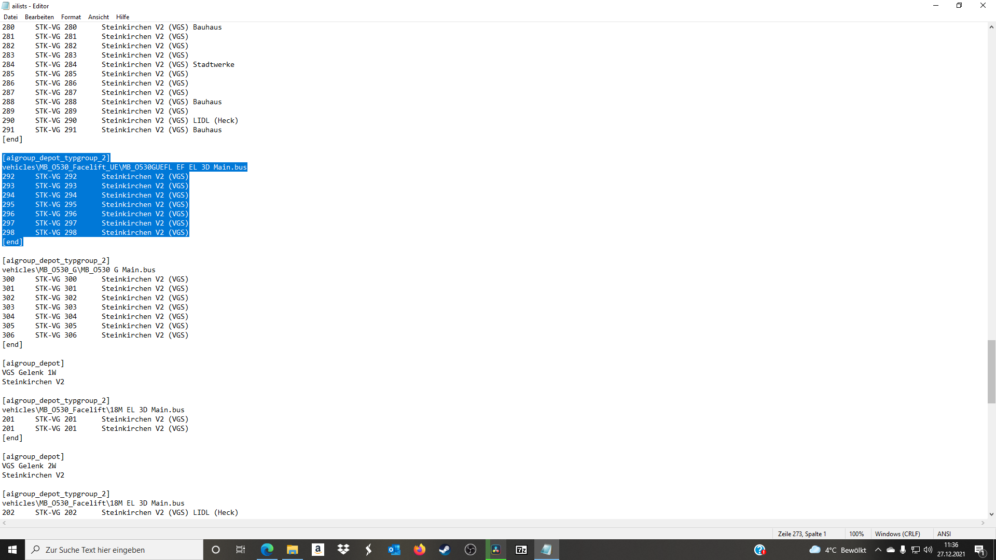Image resolution: width=996 pixels, height=560 pixels.
Task: Open the Bearbeiten menu
Action: [x=39, y=17]
